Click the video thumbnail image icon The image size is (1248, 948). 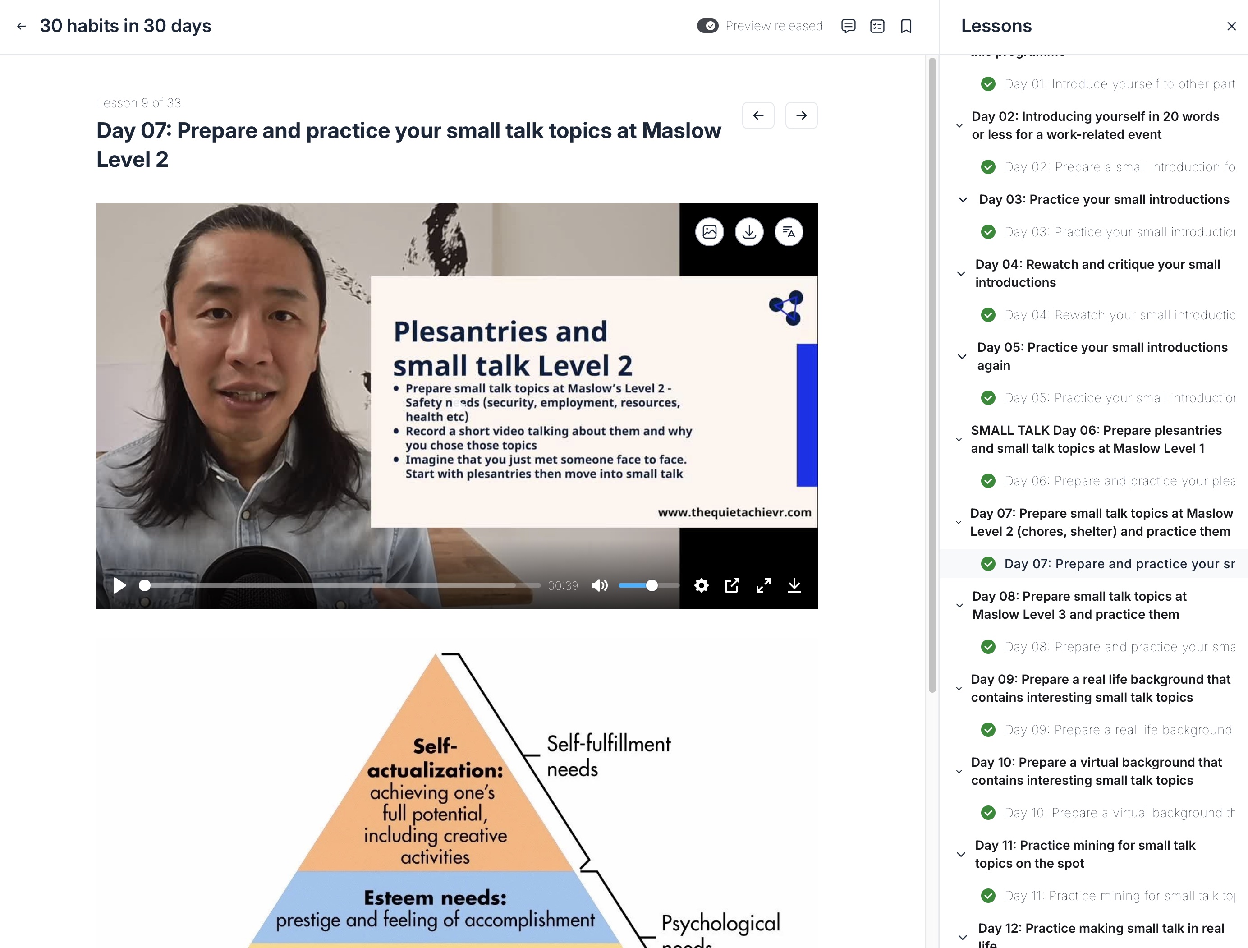(x=709, y=232)
